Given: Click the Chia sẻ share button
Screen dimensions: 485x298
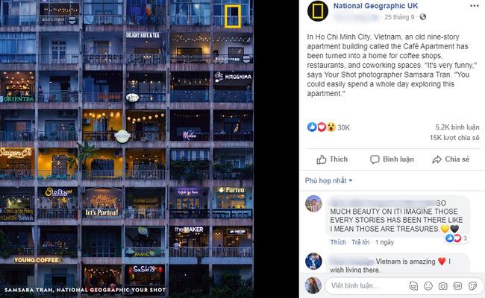Looking at the screenshot, I should click(x=451, y=159).
